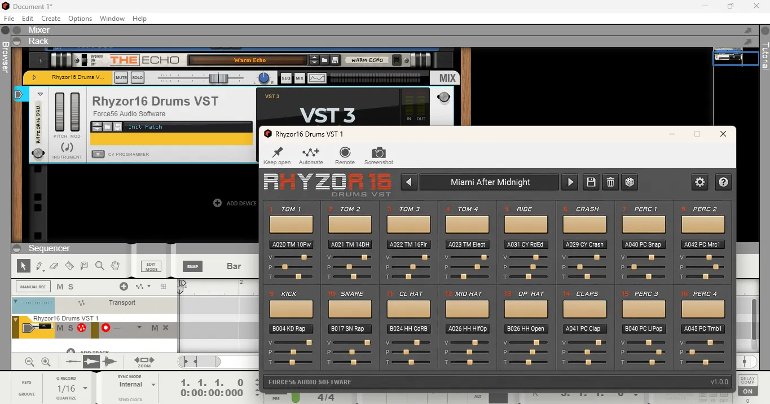
Task: Go to previous Rhyzor16 preset
Action: coord(409,182)
